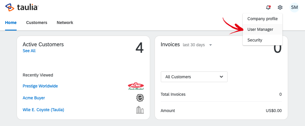Open Prestige Worldwide customer link
305x126 pixels.
pos(40,86)
